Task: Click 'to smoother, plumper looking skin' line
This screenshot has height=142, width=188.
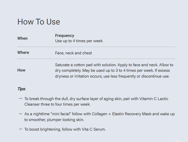Action: (x=54, y=120)
